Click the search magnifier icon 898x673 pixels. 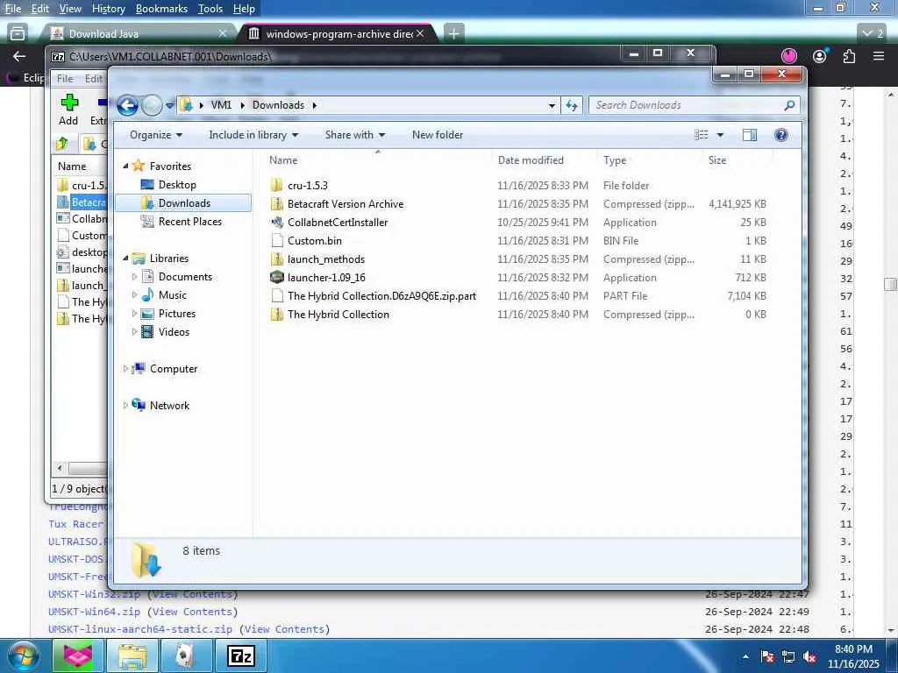[x=790, y=105]
